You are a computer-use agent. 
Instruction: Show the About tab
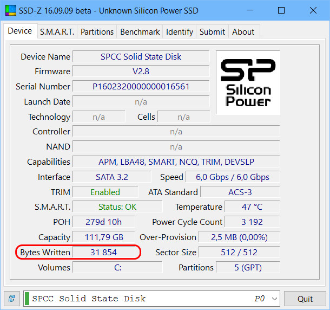pyautogui.click(x=243, y=32)
